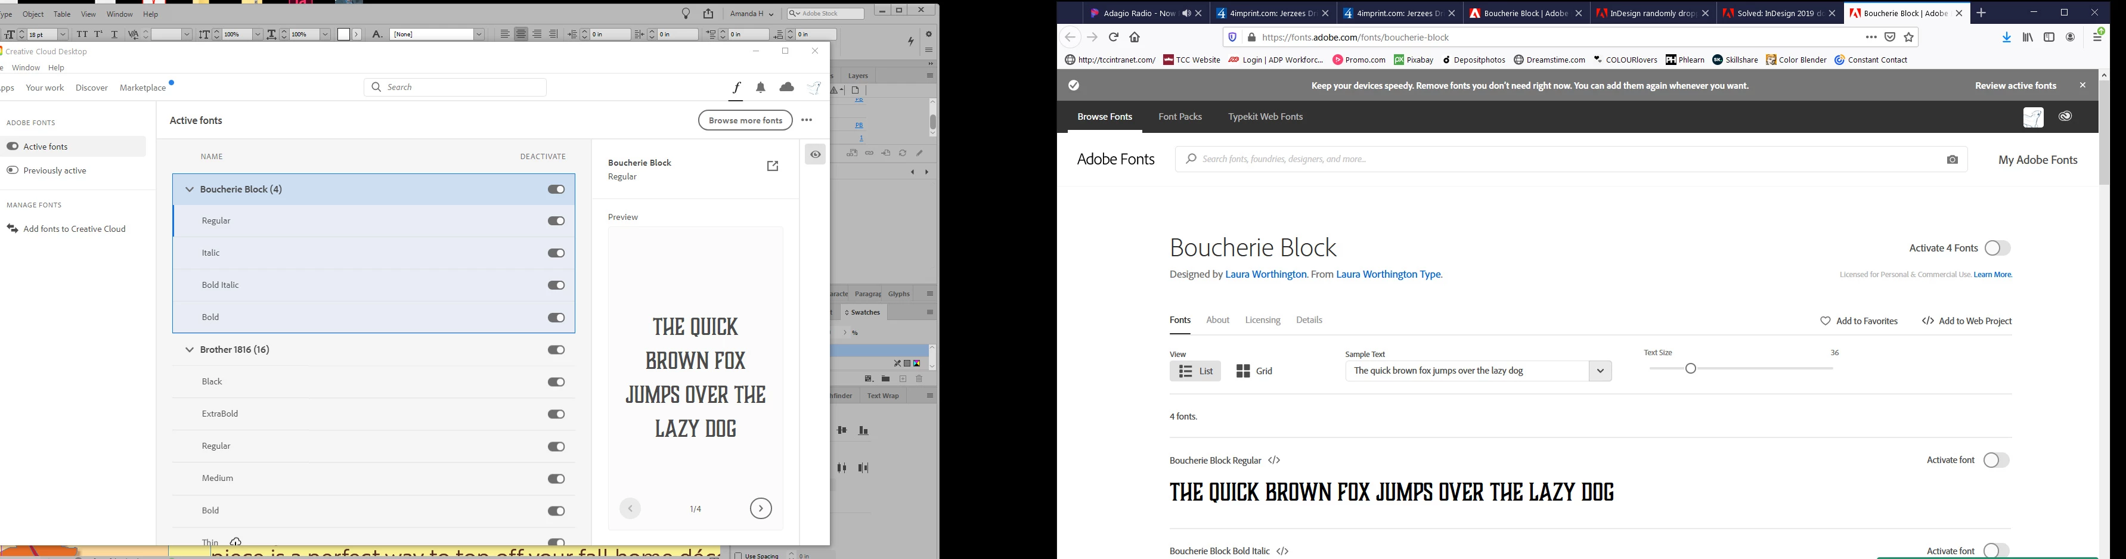2126x559 pixels.
Task: Open Firefox library icon
Action: (2028, 37)
